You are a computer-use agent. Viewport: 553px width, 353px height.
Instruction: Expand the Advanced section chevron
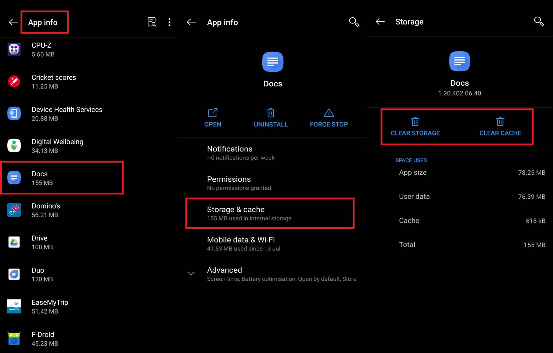(191, 273)
